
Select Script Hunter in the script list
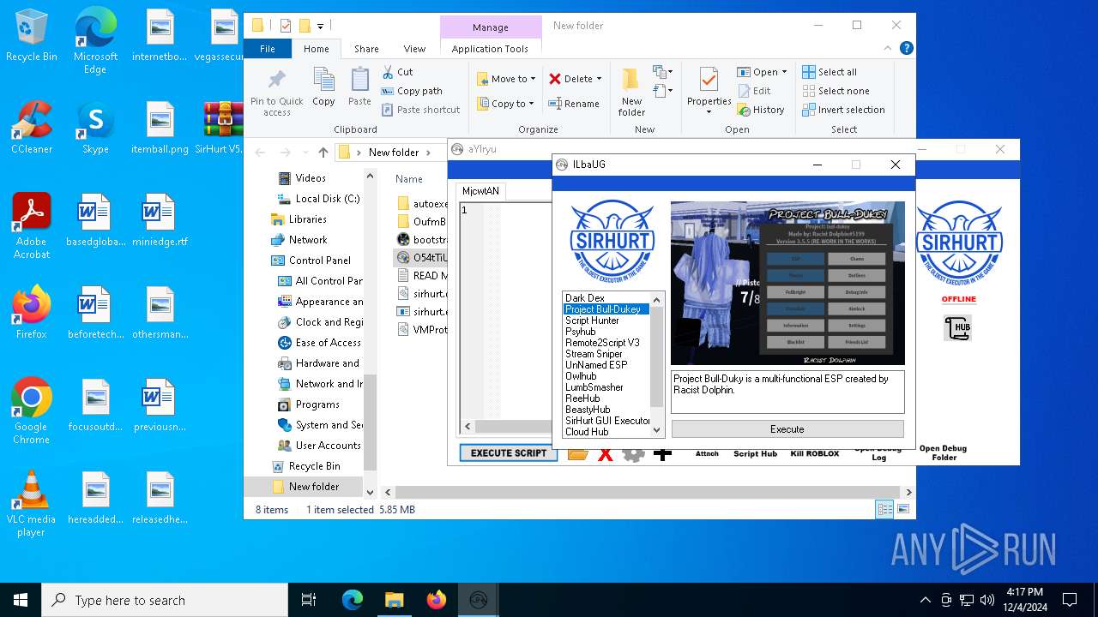(592, 320)
